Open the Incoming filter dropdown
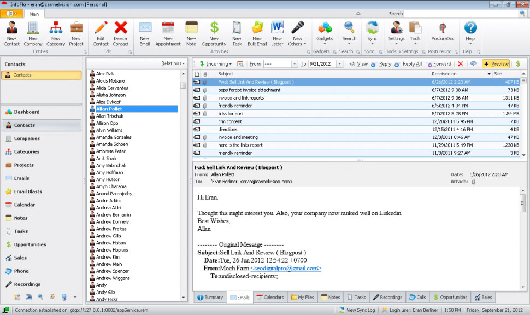530x315 pixels. pyautogui.click(x=215, y=63)
